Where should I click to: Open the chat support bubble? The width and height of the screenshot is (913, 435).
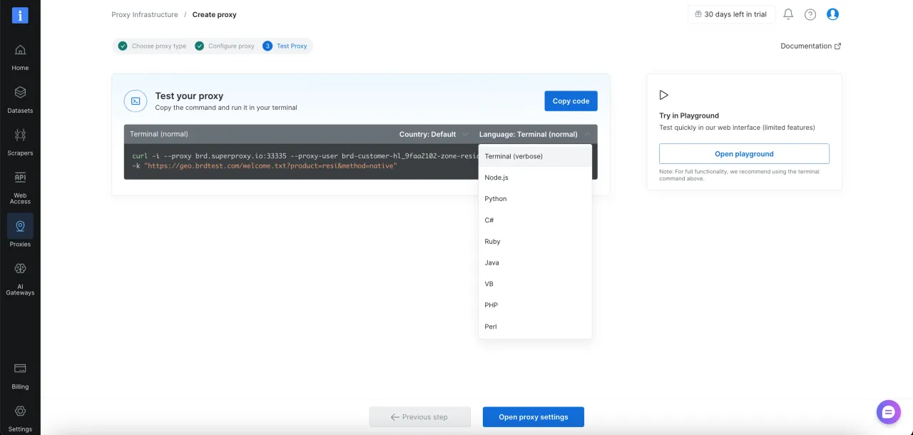[888, 411]
